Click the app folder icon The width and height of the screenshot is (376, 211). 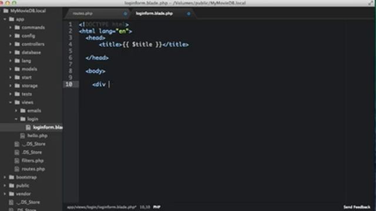pyautogui.click(x=12, y=19)
